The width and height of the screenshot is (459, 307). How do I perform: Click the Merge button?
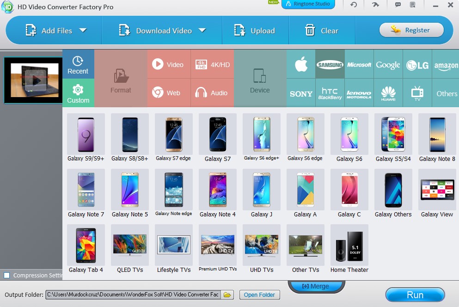pos(316,286)
